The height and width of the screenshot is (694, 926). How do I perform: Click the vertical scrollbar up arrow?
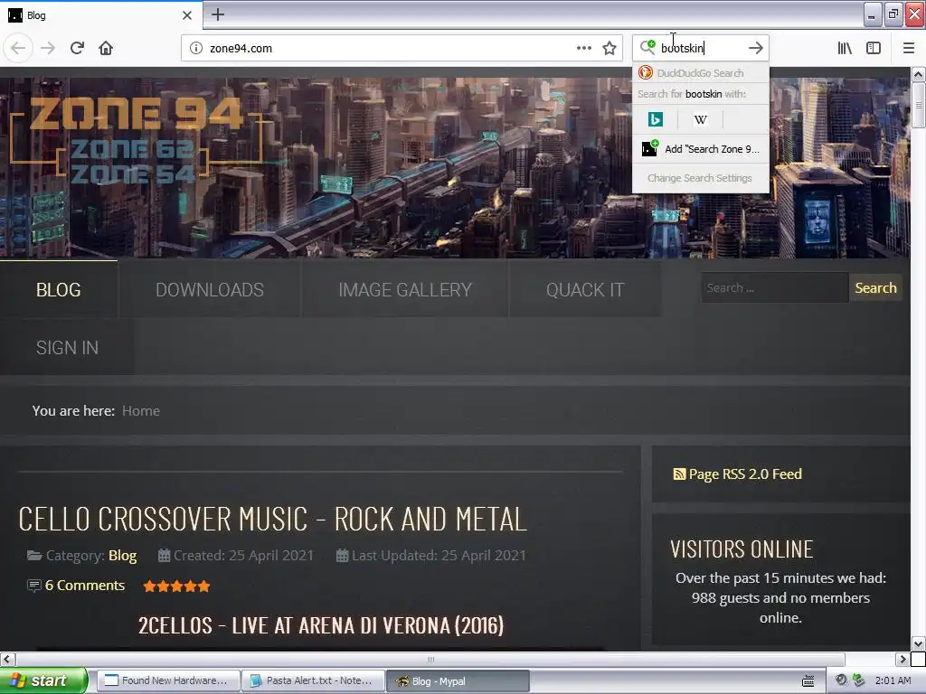(918, 74)
